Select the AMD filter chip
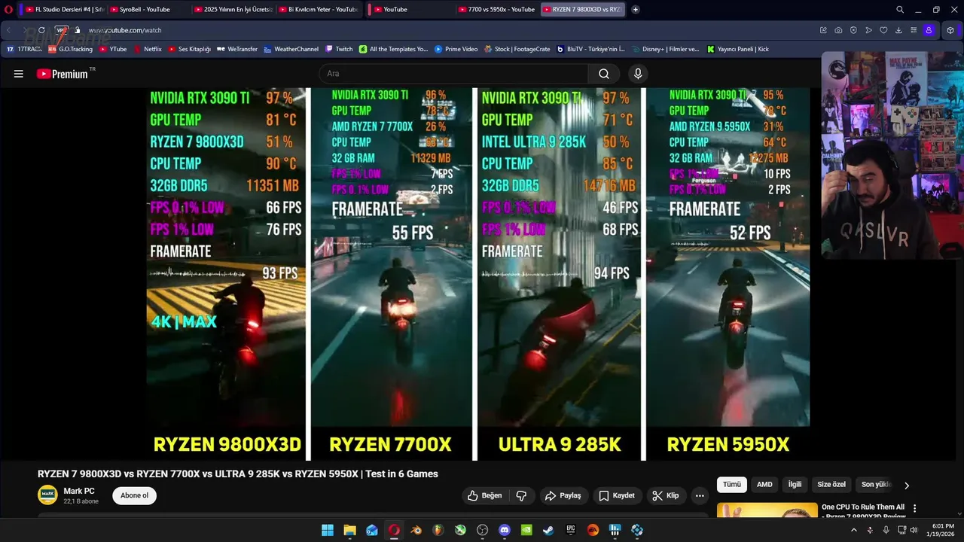This screenshot has width=964, height=542. coord(764,485)
